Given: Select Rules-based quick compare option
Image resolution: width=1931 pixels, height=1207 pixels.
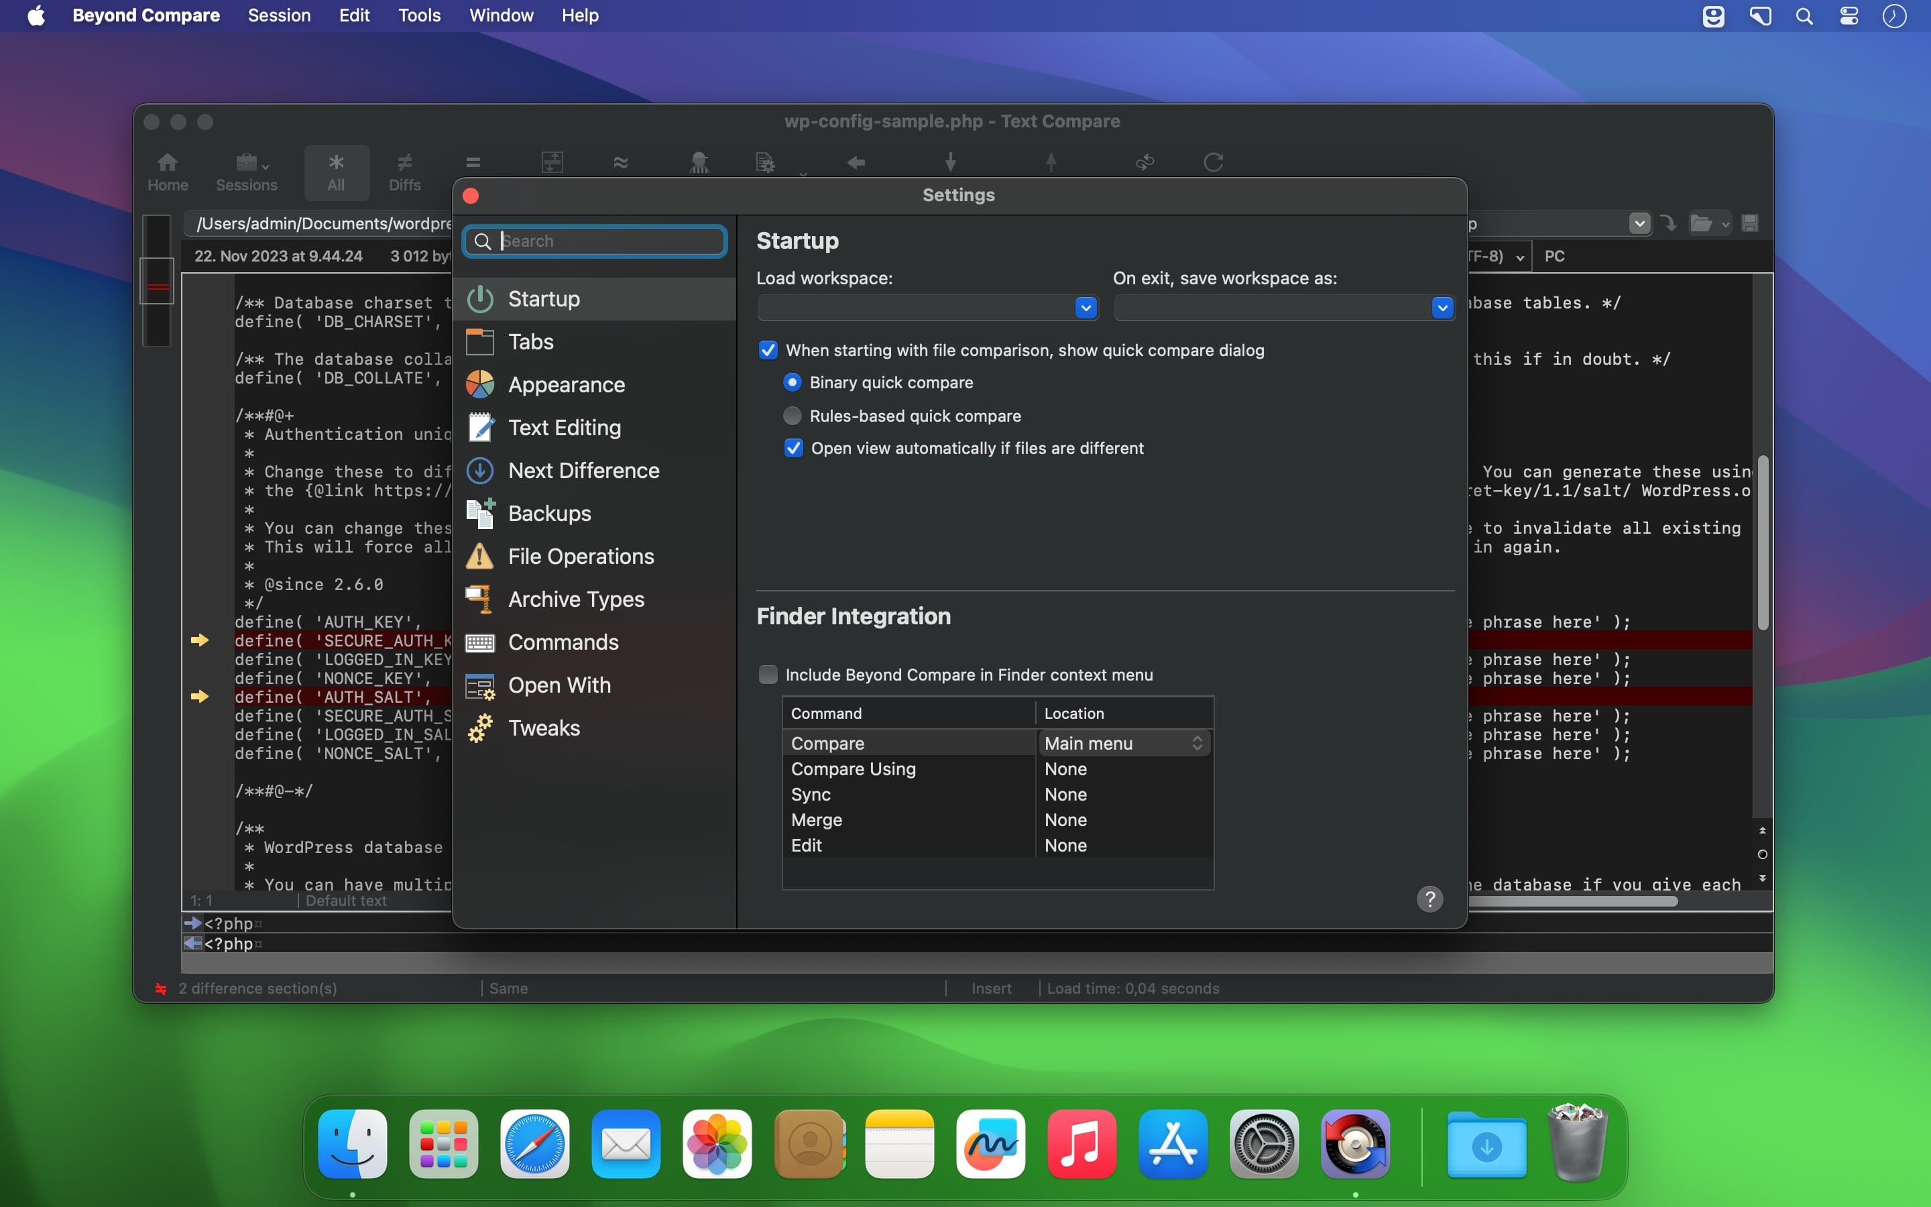Looking at the screenshot, I should click(793, 416).
